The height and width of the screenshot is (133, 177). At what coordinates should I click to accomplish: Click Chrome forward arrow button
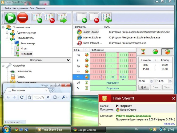coord(14,97)
